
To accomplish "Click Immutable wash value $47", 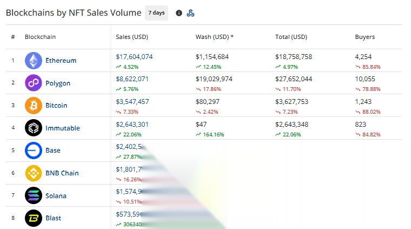I will click(201, 125).
